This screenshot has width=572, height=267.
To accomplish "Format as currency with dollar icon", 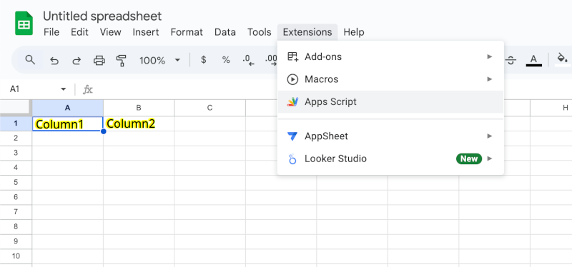I will (x=204, y=60).
